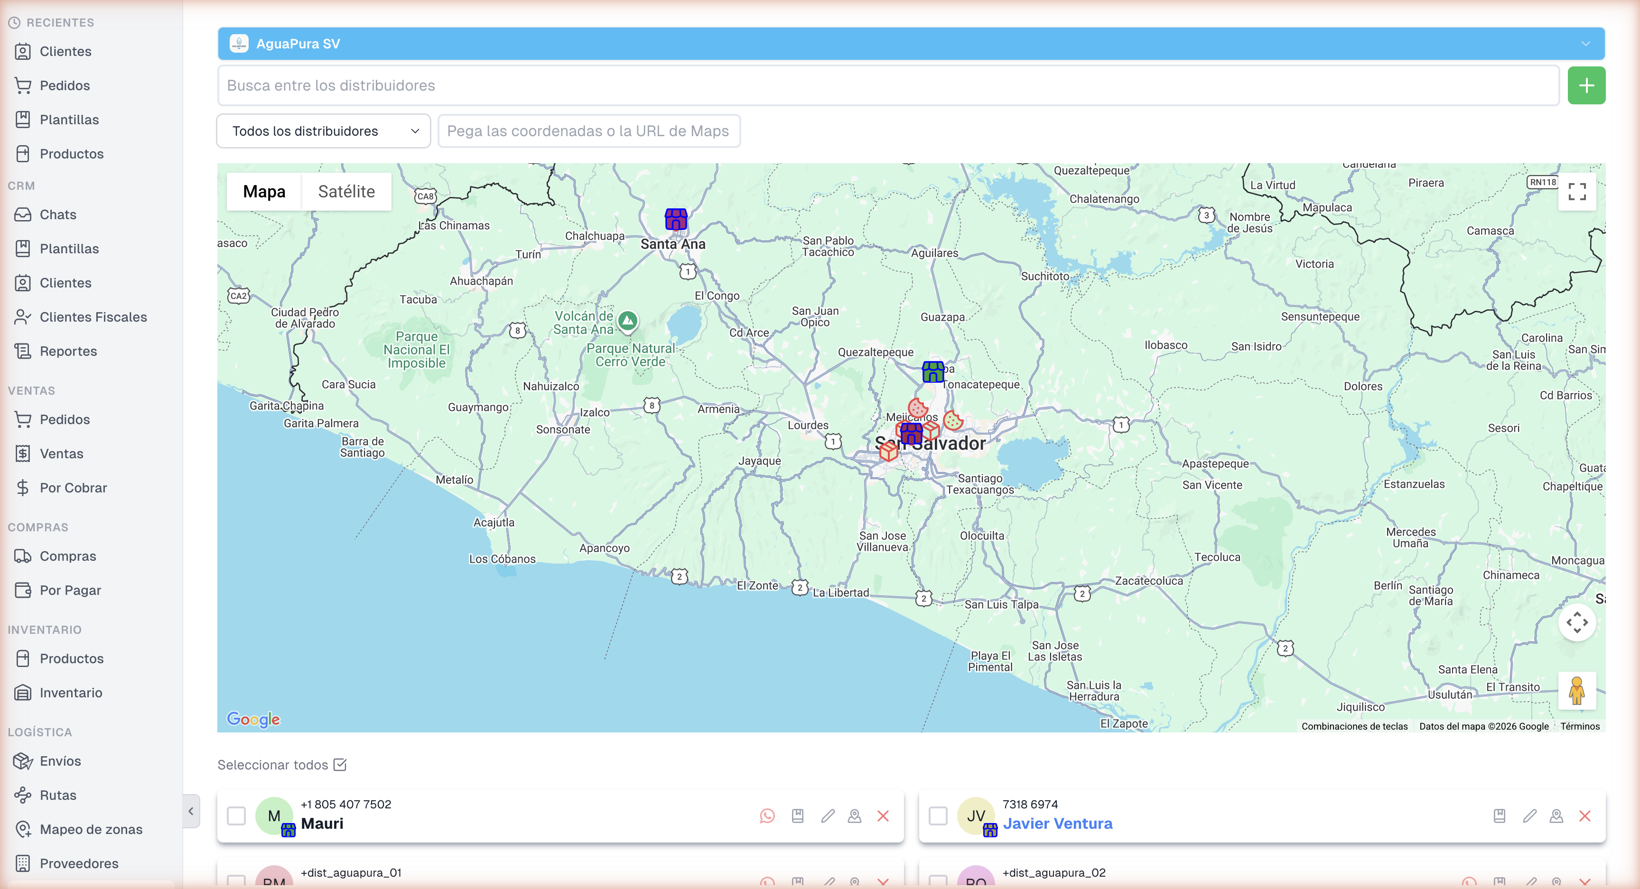Viewport: 1640px width, 889px height.
Task: Switch the map to Satélite view
Action: pyautogui.click(x=346, y=191)
